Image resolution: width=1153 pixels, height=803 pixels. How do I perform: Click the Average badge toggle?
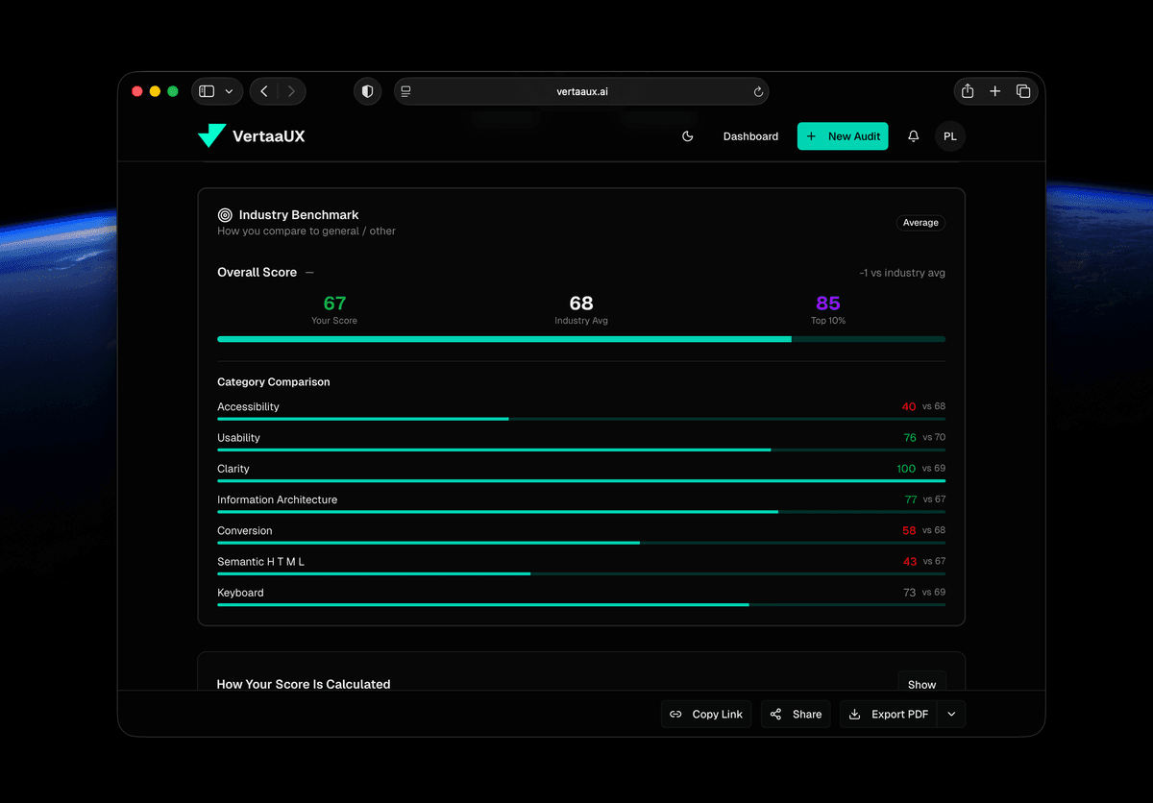pyautogui.click(x=920, y=222)
